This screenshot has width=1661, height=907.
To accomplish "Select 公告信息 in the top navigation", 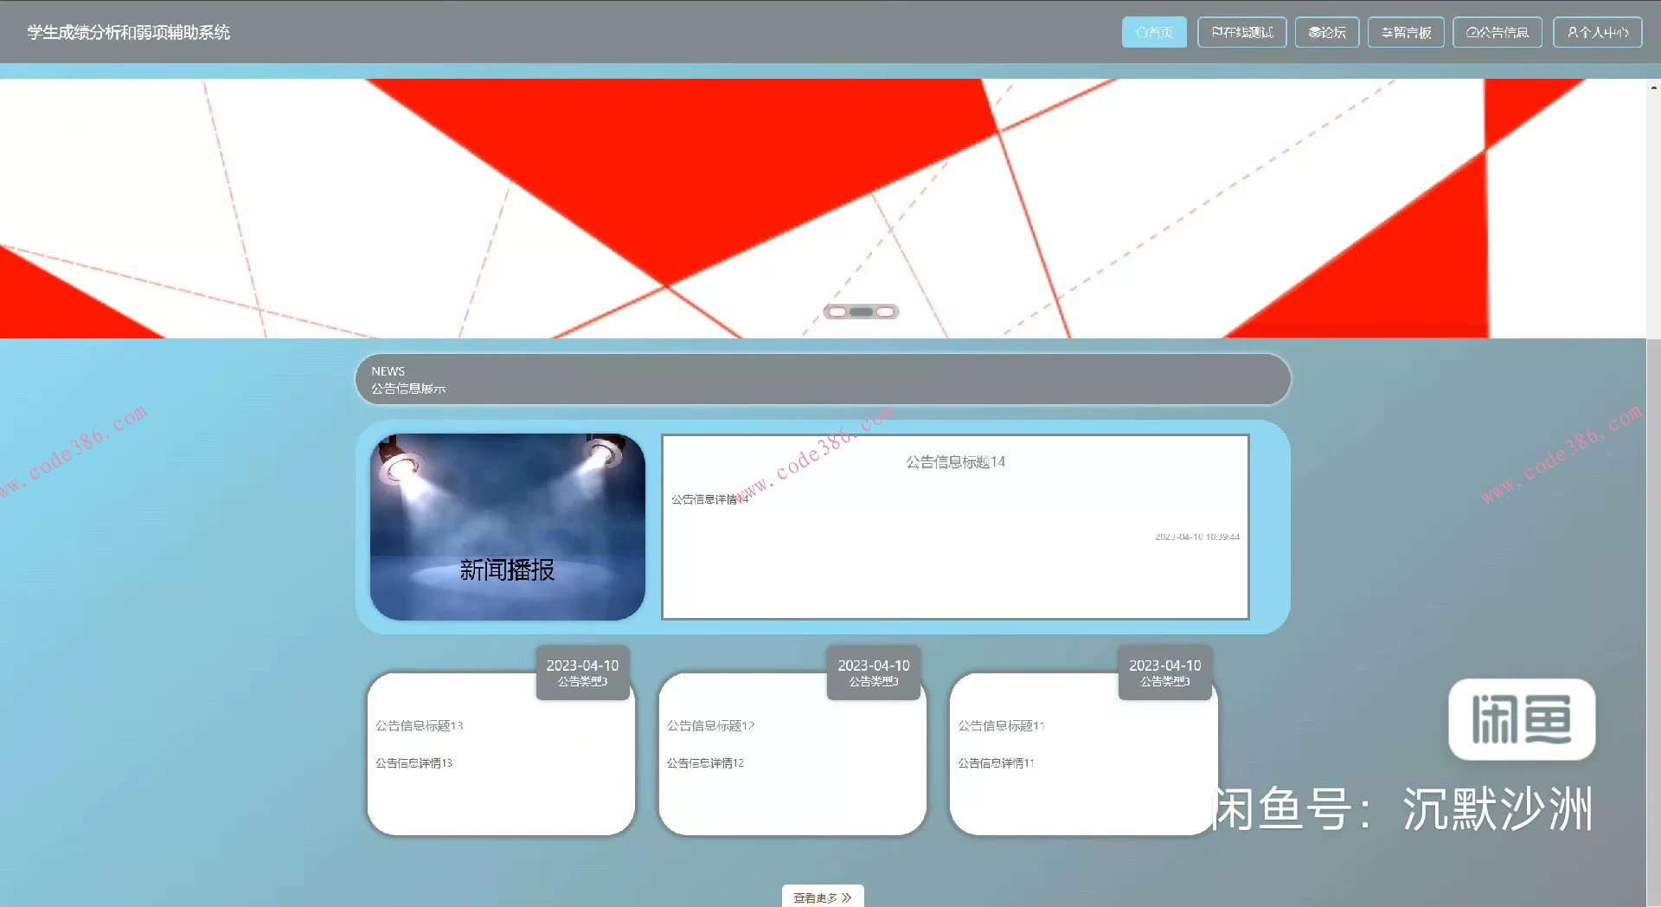I will (1497, 32).
